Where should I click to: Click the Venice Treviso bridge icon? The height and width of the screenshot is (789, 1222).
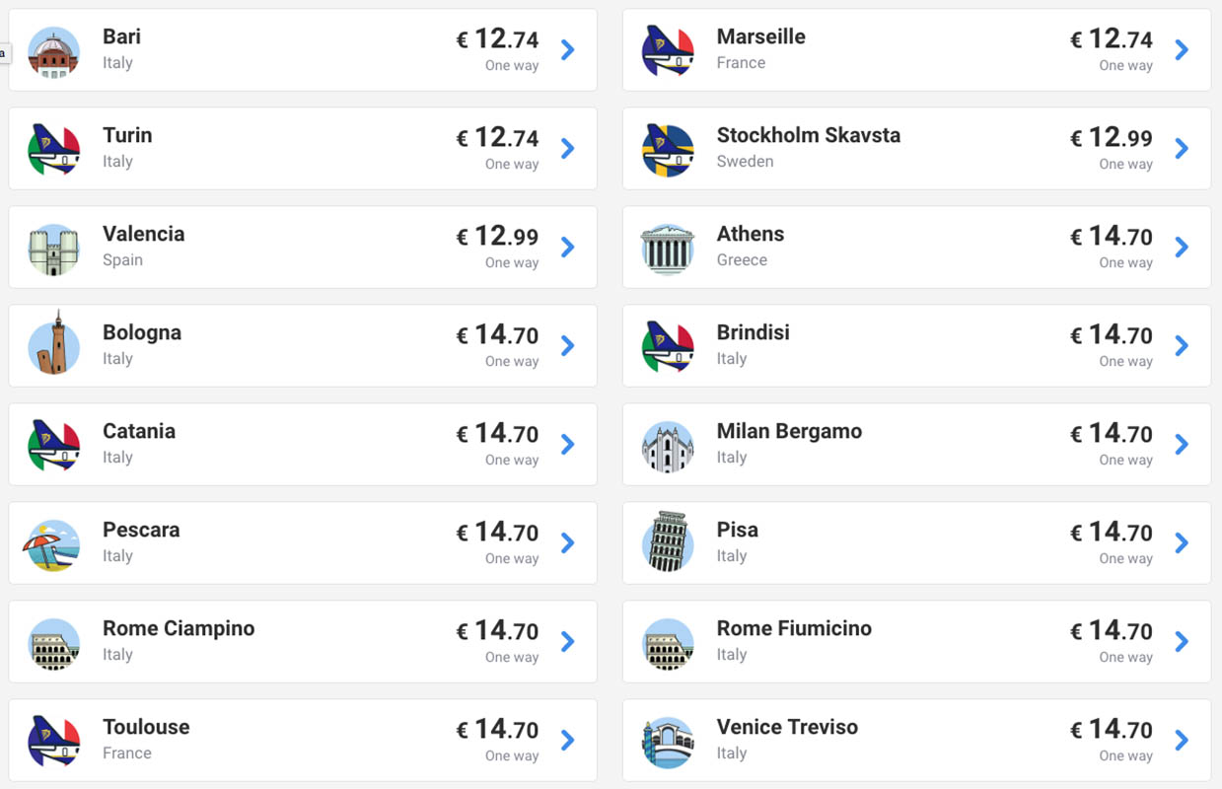(668, 742)
